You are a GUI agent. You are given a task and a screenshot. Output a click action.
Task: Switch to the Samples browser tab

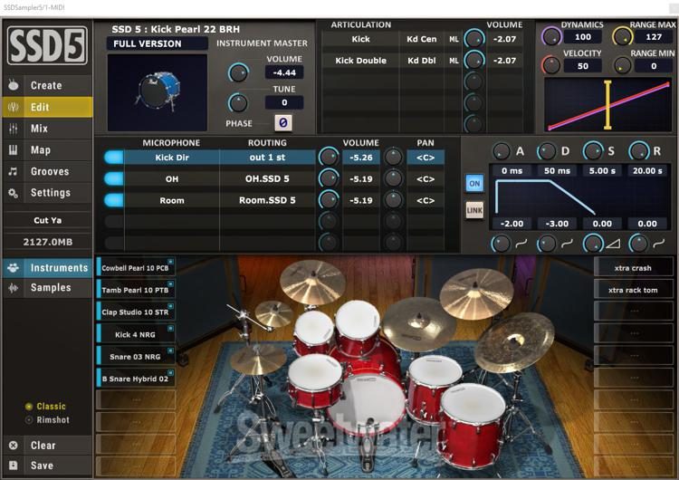point(48,288)
